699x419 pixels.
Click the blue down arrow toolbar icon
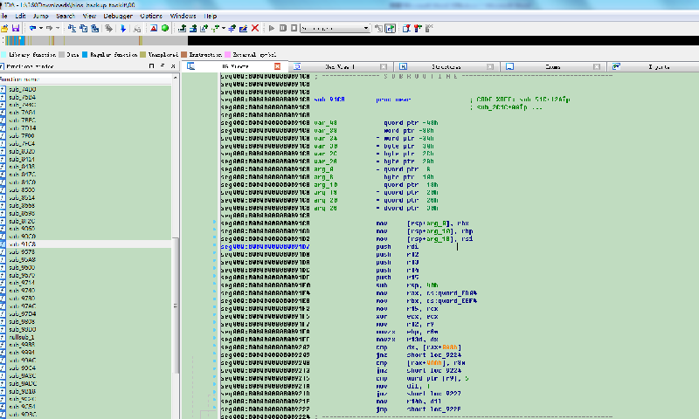click(123, 28)
